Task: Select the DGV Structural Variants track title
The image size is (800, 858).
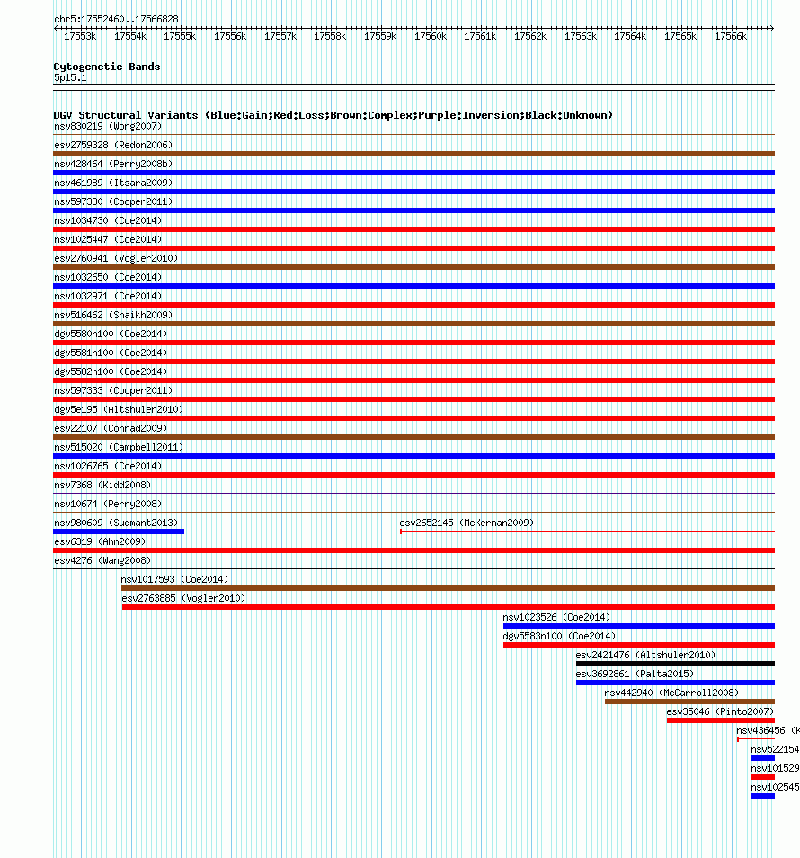Action: point(333,115)
